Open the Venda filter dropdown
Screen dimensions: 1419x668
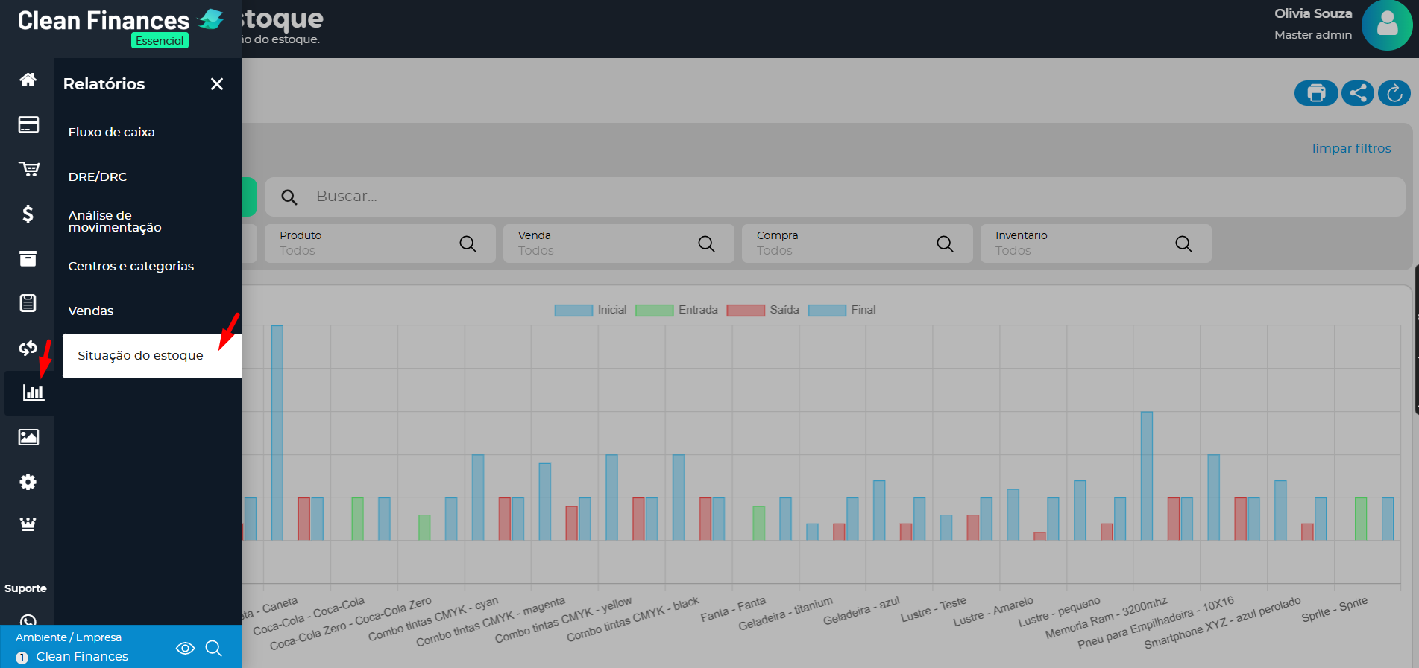[618, 244]
